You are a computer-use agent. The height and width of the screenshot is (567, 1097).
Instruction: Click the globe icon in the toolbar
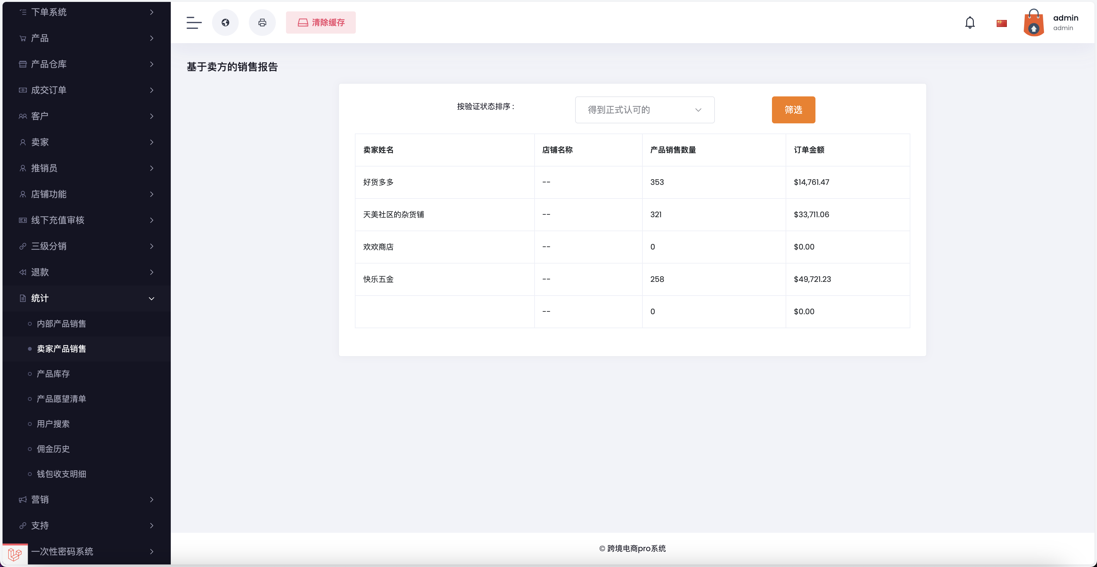225,23
